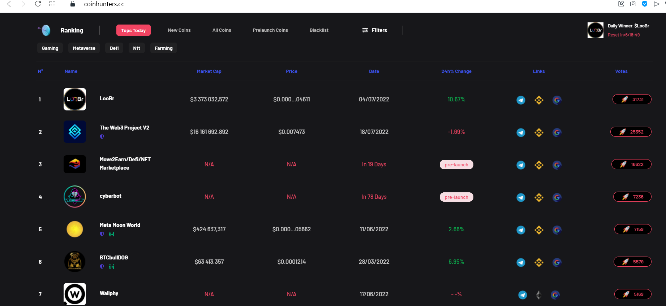Go back in browser history
Screen dimensions: 666x306
click(x=9, y=4)
